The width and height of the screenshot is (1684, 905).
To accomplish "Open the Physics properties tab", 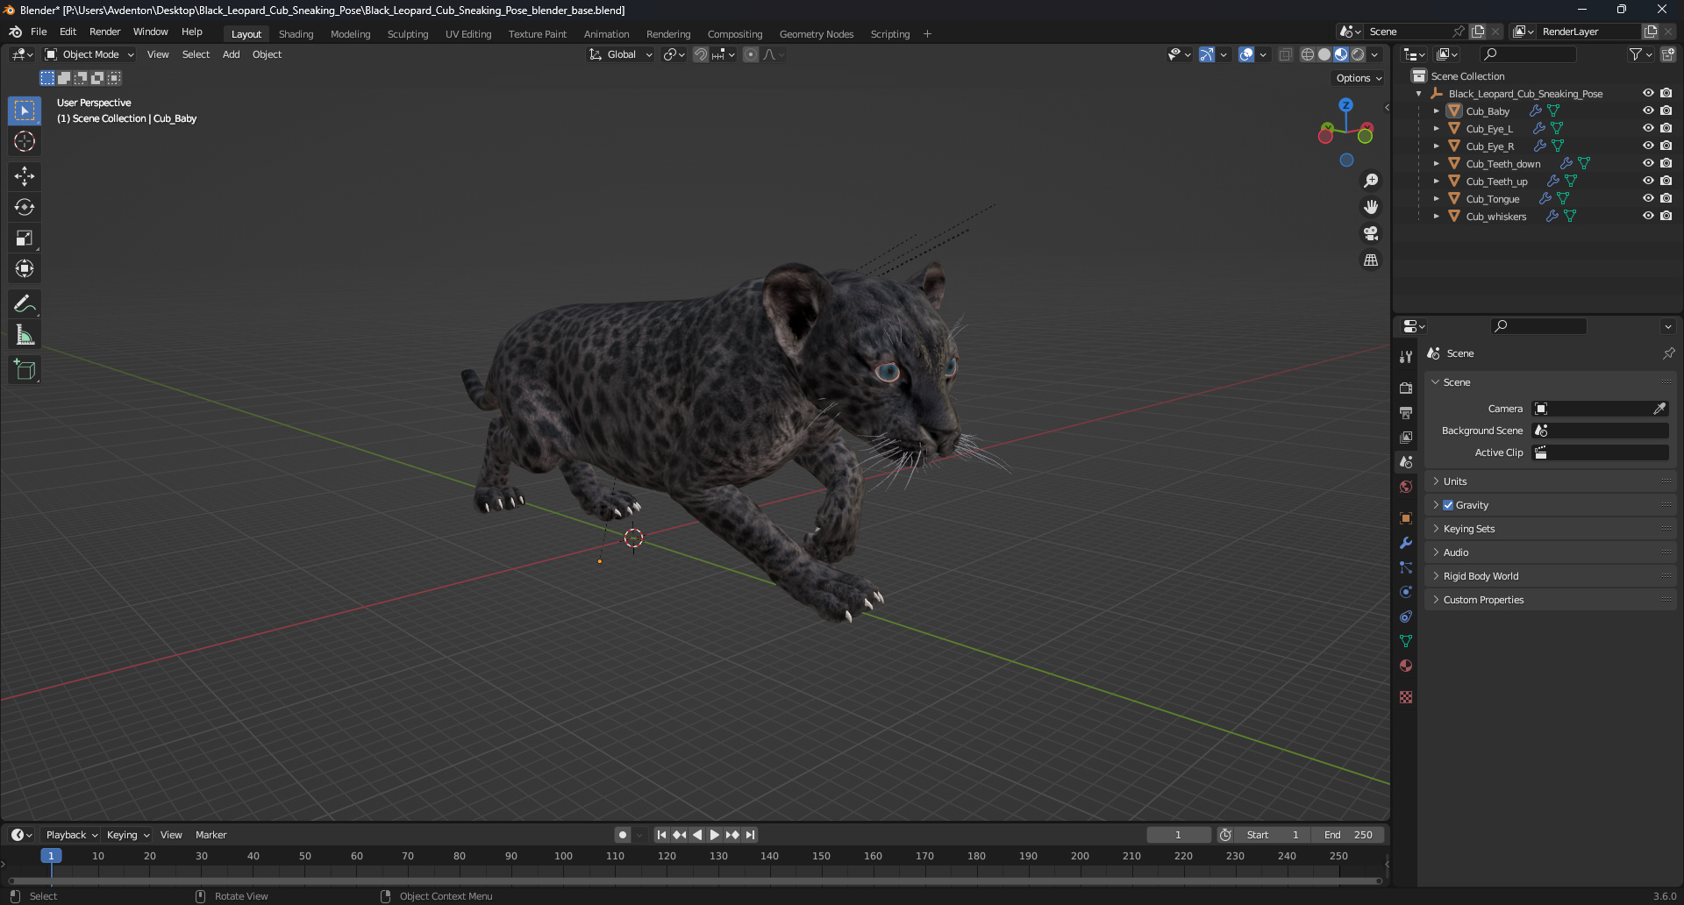I will [1406, 592].
